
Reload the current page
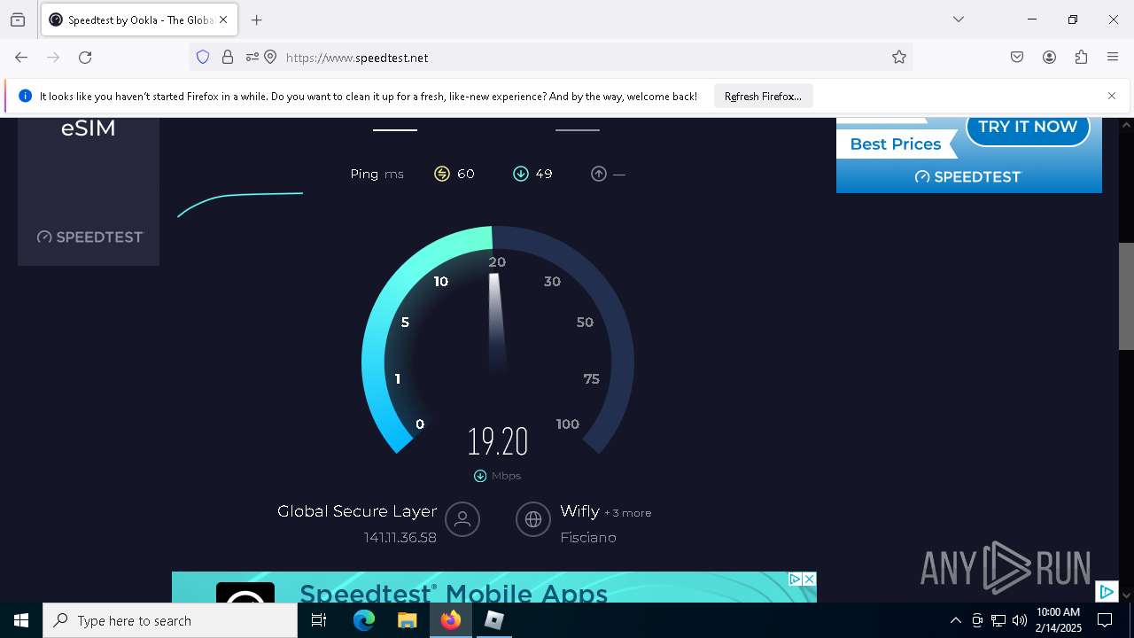click(85, 57)
